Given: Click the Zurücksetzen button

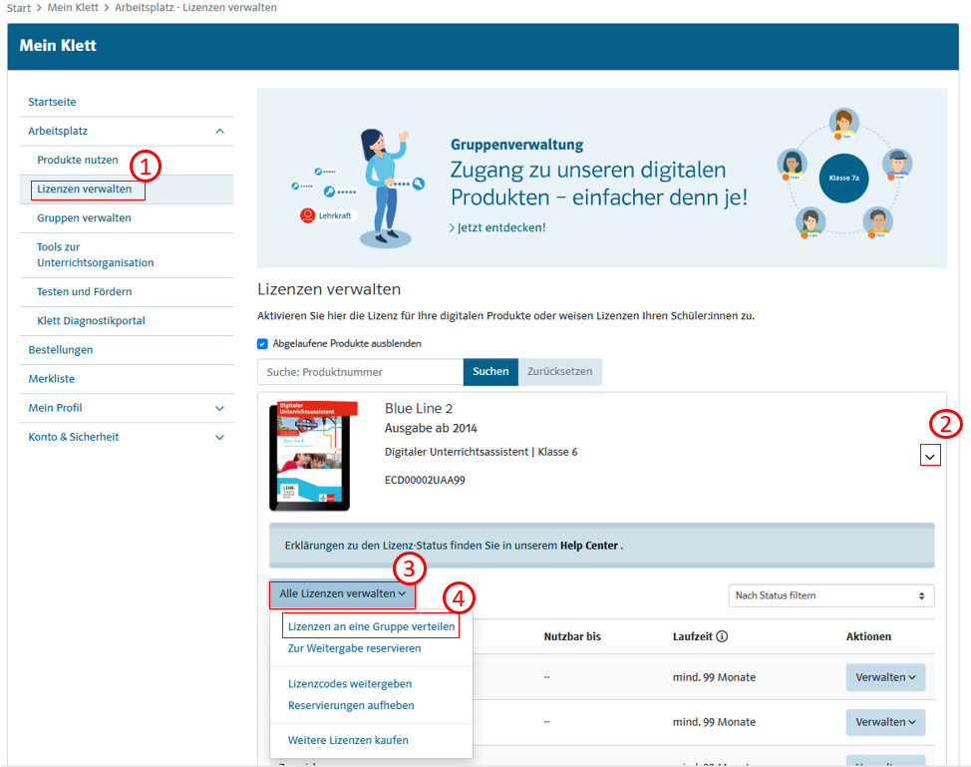Looking at the screenshot, I should (x=560, y=372).
